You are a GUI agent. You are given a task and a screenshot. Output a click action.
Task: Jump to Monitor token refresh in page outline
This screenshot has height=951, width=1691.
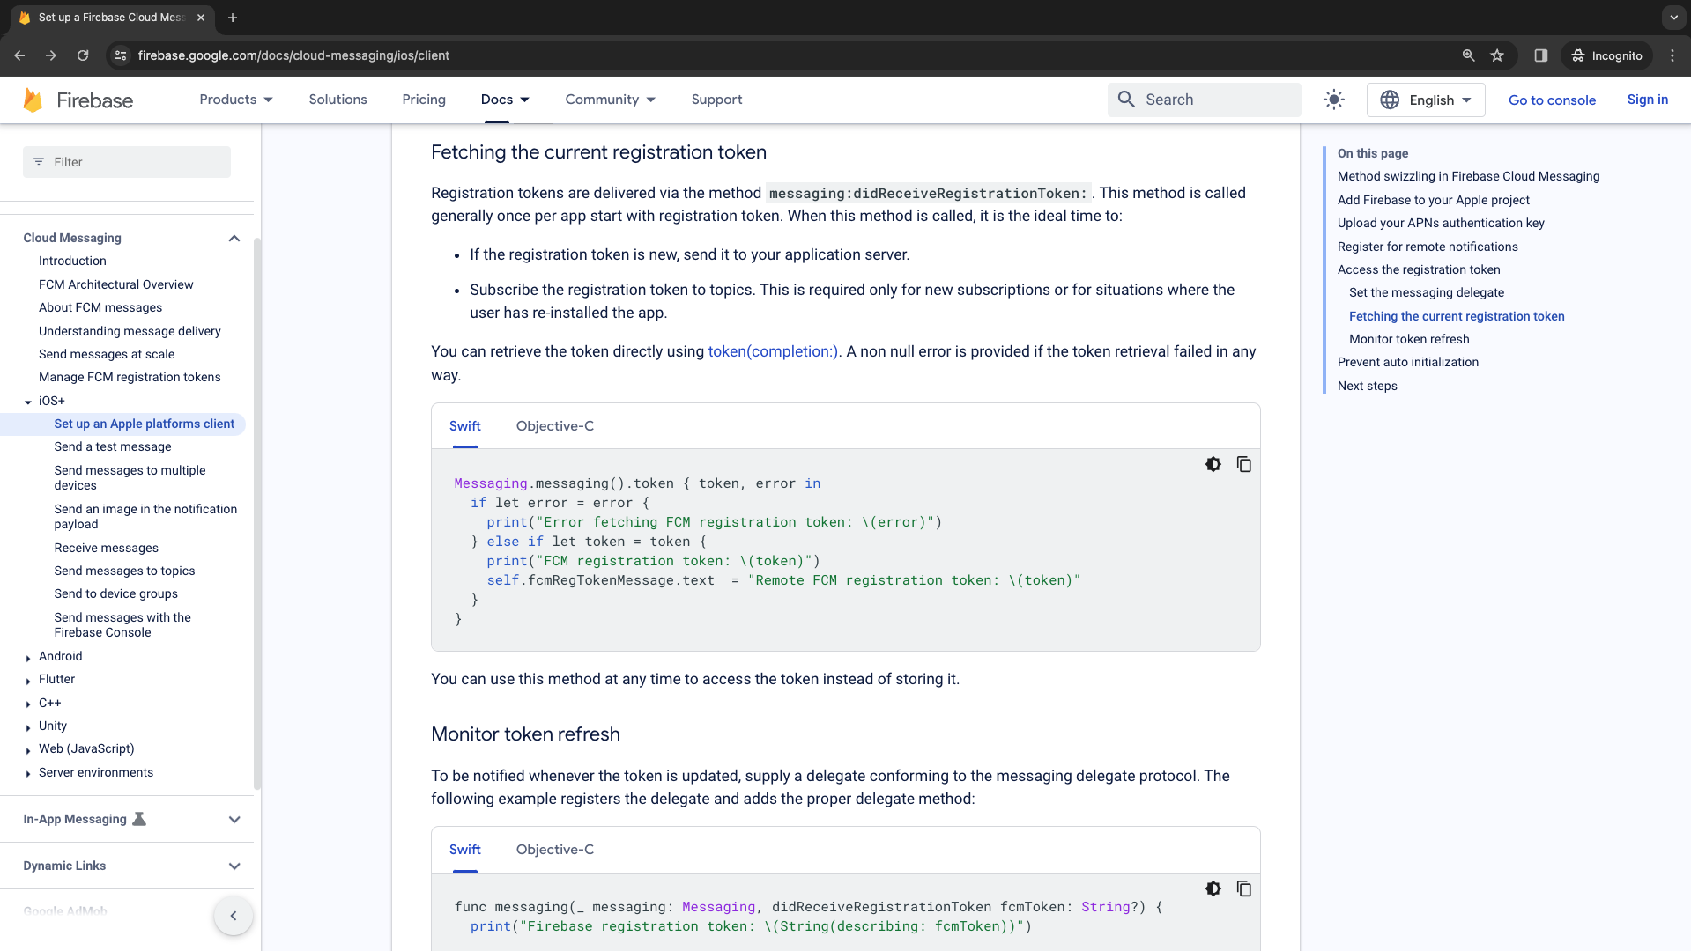pos(1408,339)
